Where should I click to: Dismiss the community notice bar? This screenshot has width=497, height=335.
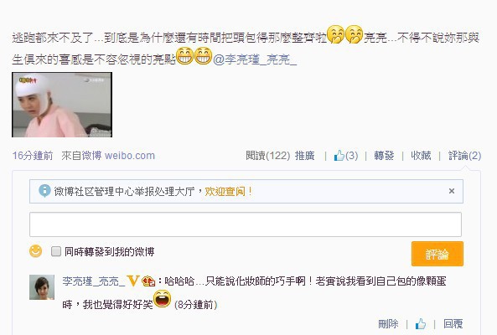[452, 191]
